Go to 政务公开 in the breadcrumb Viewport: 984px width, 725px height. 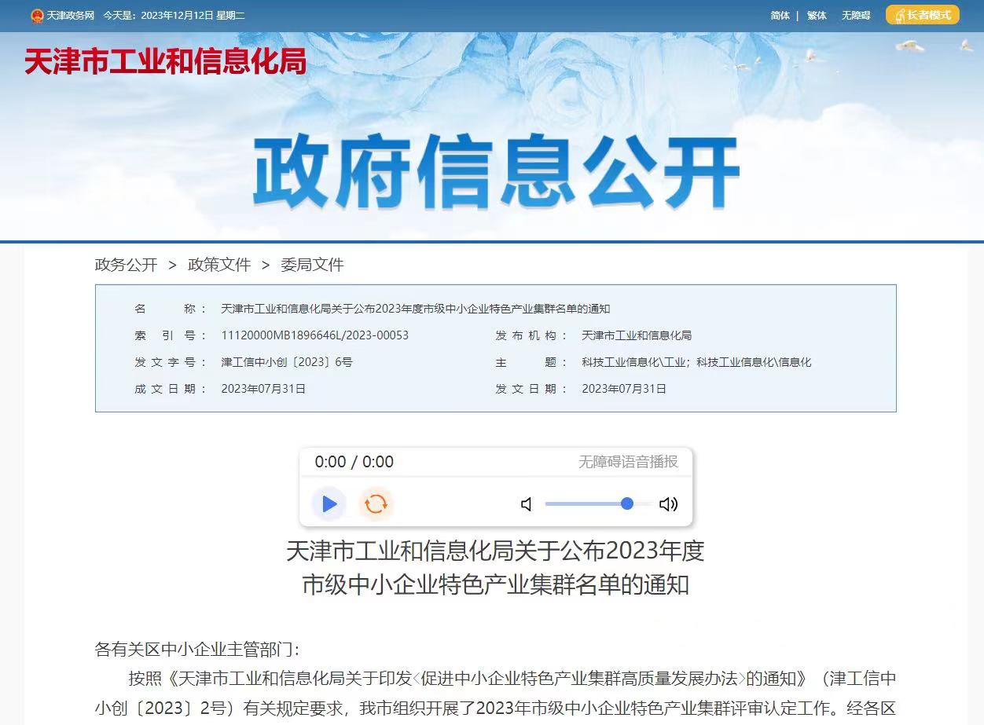[126, 265]
